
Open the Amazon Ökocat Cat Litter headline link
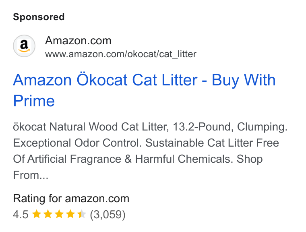point(144,90)
